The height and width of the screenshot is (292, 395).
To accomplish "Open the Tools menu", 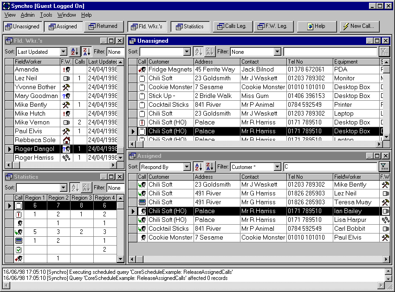I will pyautogui.click(x=46, y=15).
